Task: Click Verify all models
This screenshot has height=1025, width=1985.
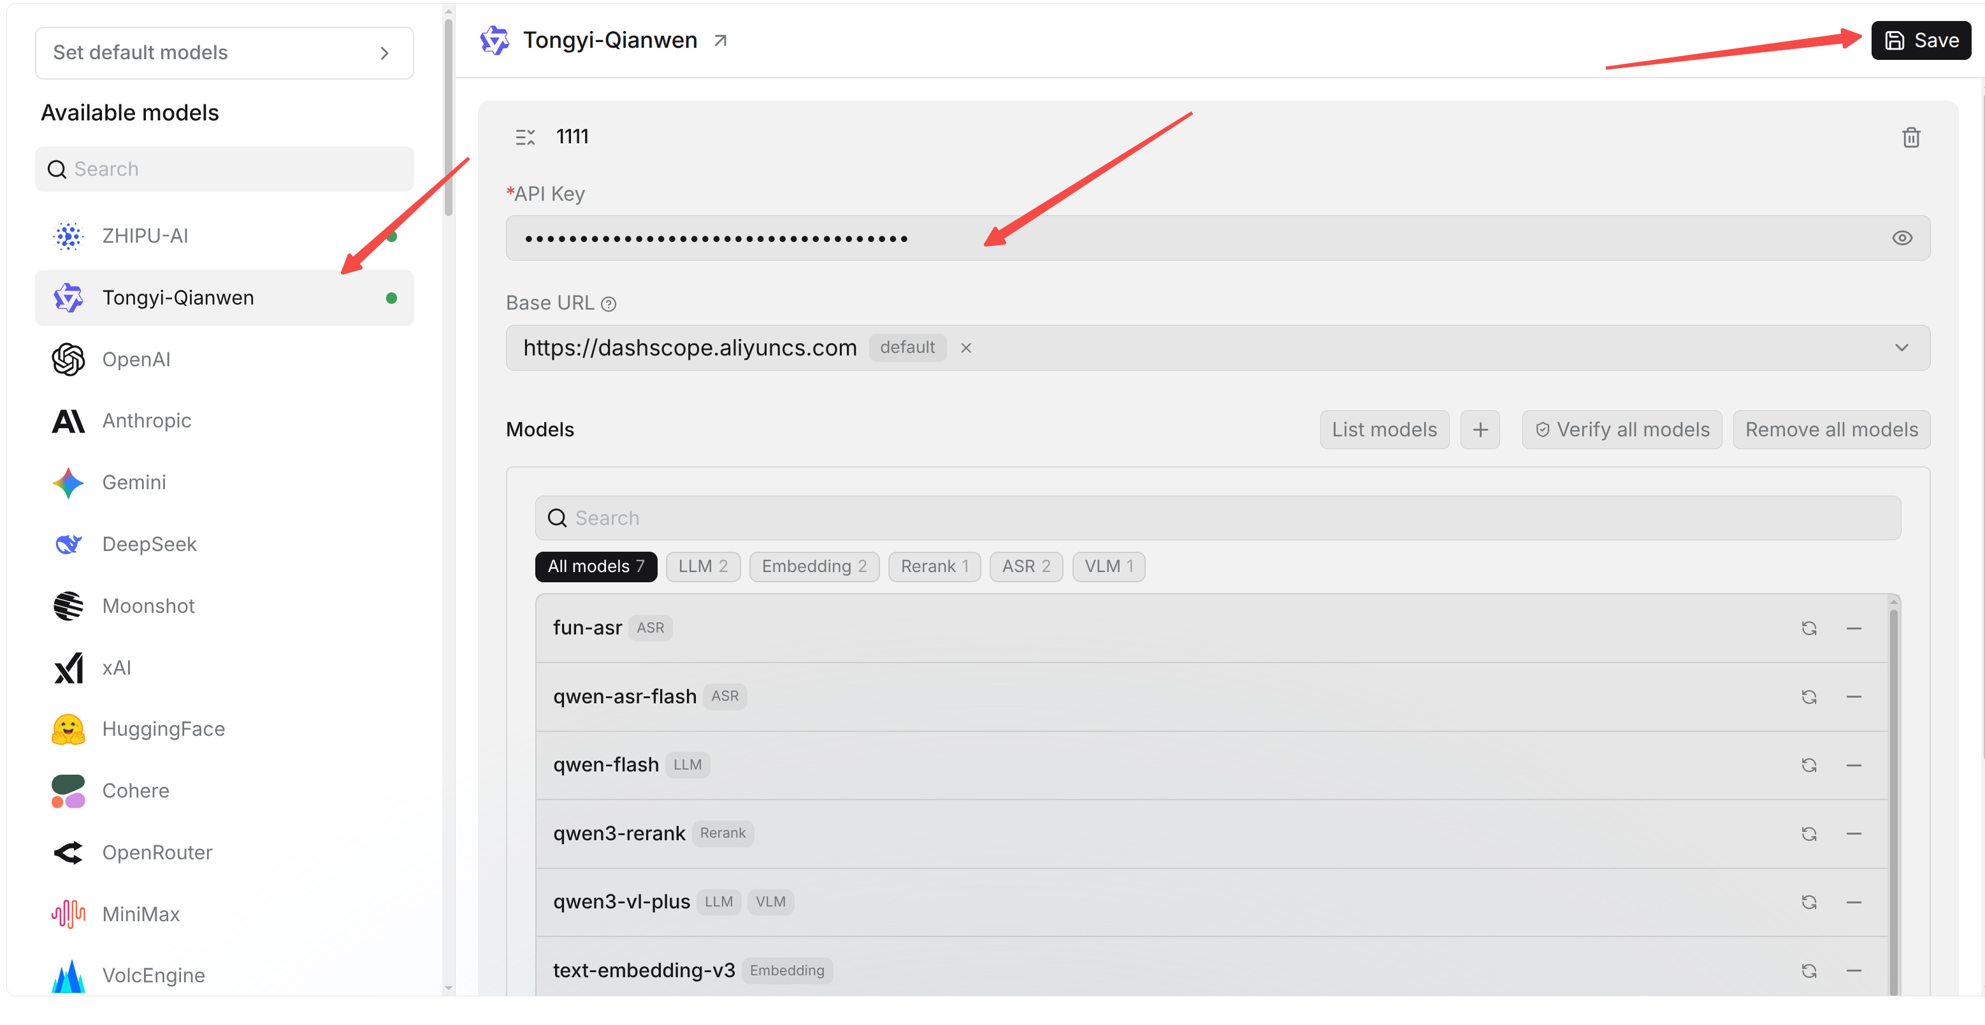Action: point(1621,430)
